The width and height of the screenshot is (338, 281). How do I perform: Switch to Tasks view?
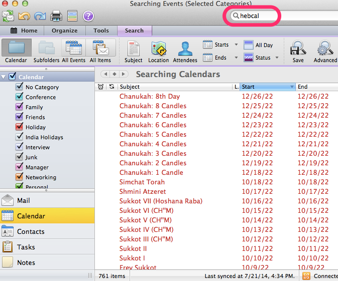pos(47,247)
